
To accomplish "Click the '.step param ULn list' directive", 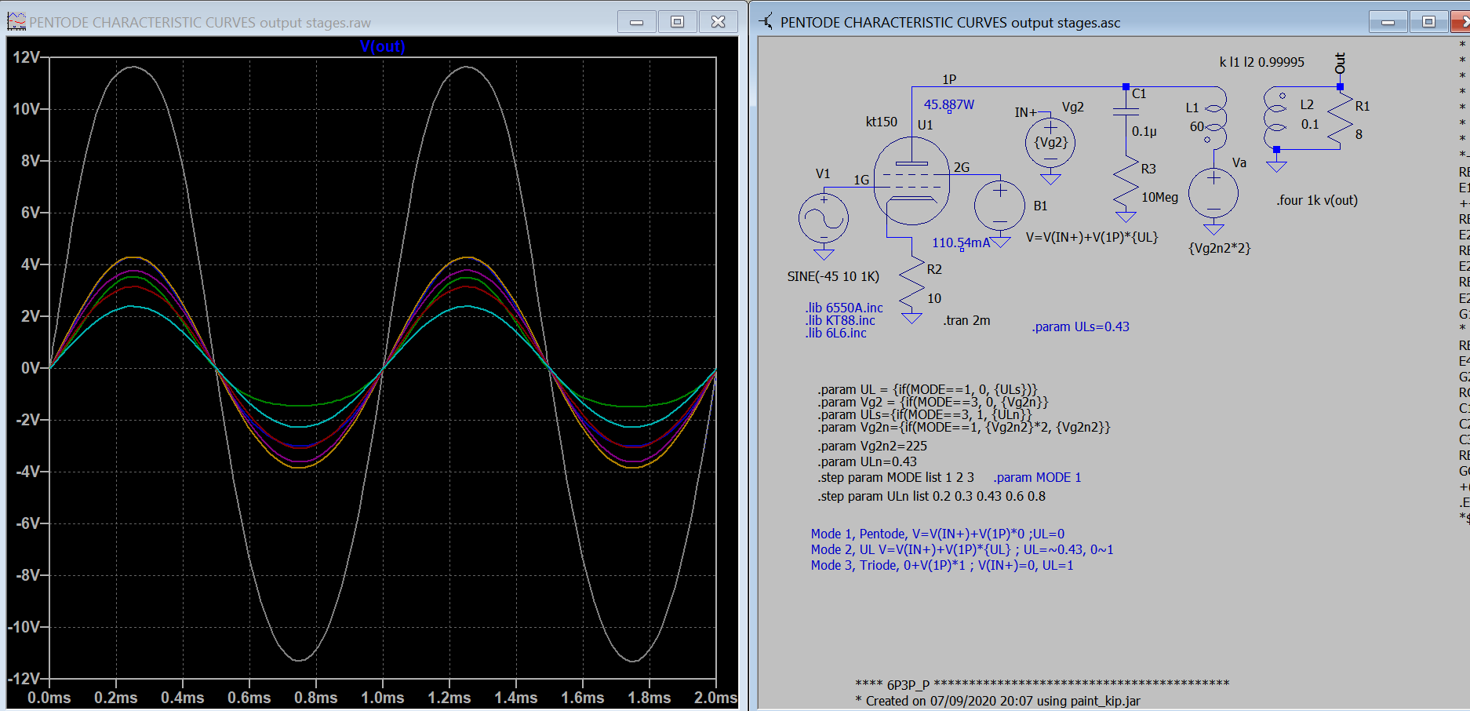I will pyautogui.click(x=931, y=496).
